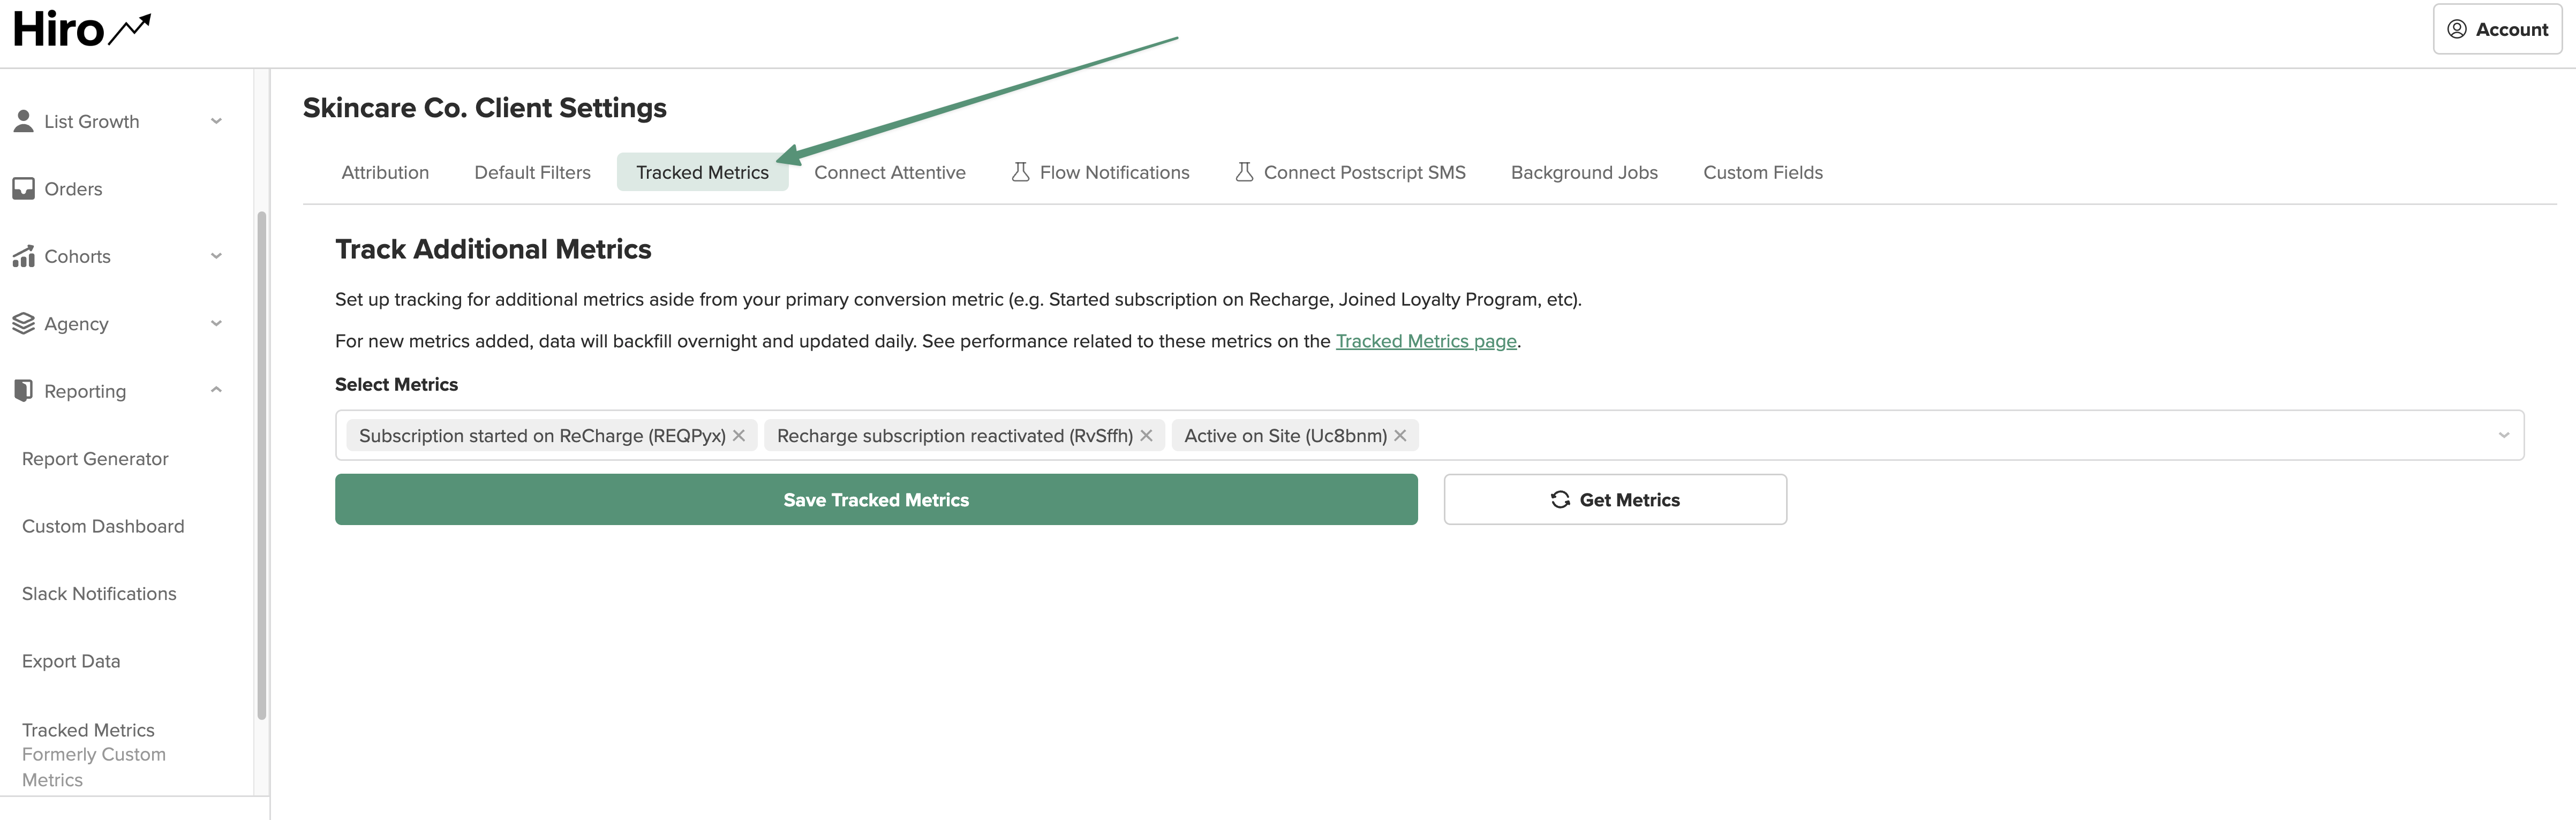The width and height of the screenshot is (2576, 820).
Task: Open Slack Notifications in the sidebar
Action: click(x=99, y=594)
